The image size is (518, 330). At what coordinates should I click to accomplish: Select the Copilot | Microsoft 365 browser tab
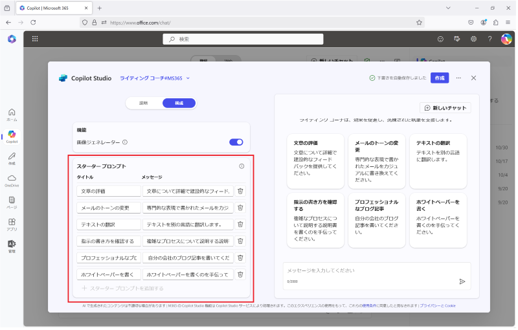click(54, 8)
